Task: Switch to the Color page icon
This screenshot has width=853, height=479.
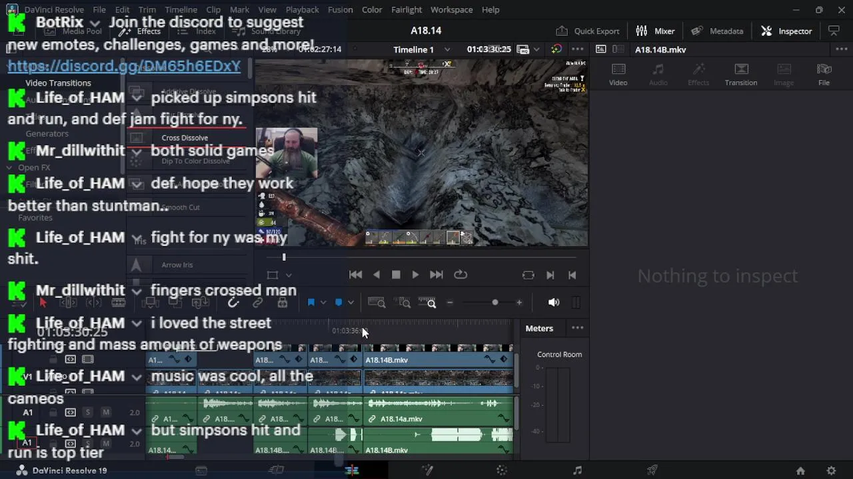Action: 502,470
